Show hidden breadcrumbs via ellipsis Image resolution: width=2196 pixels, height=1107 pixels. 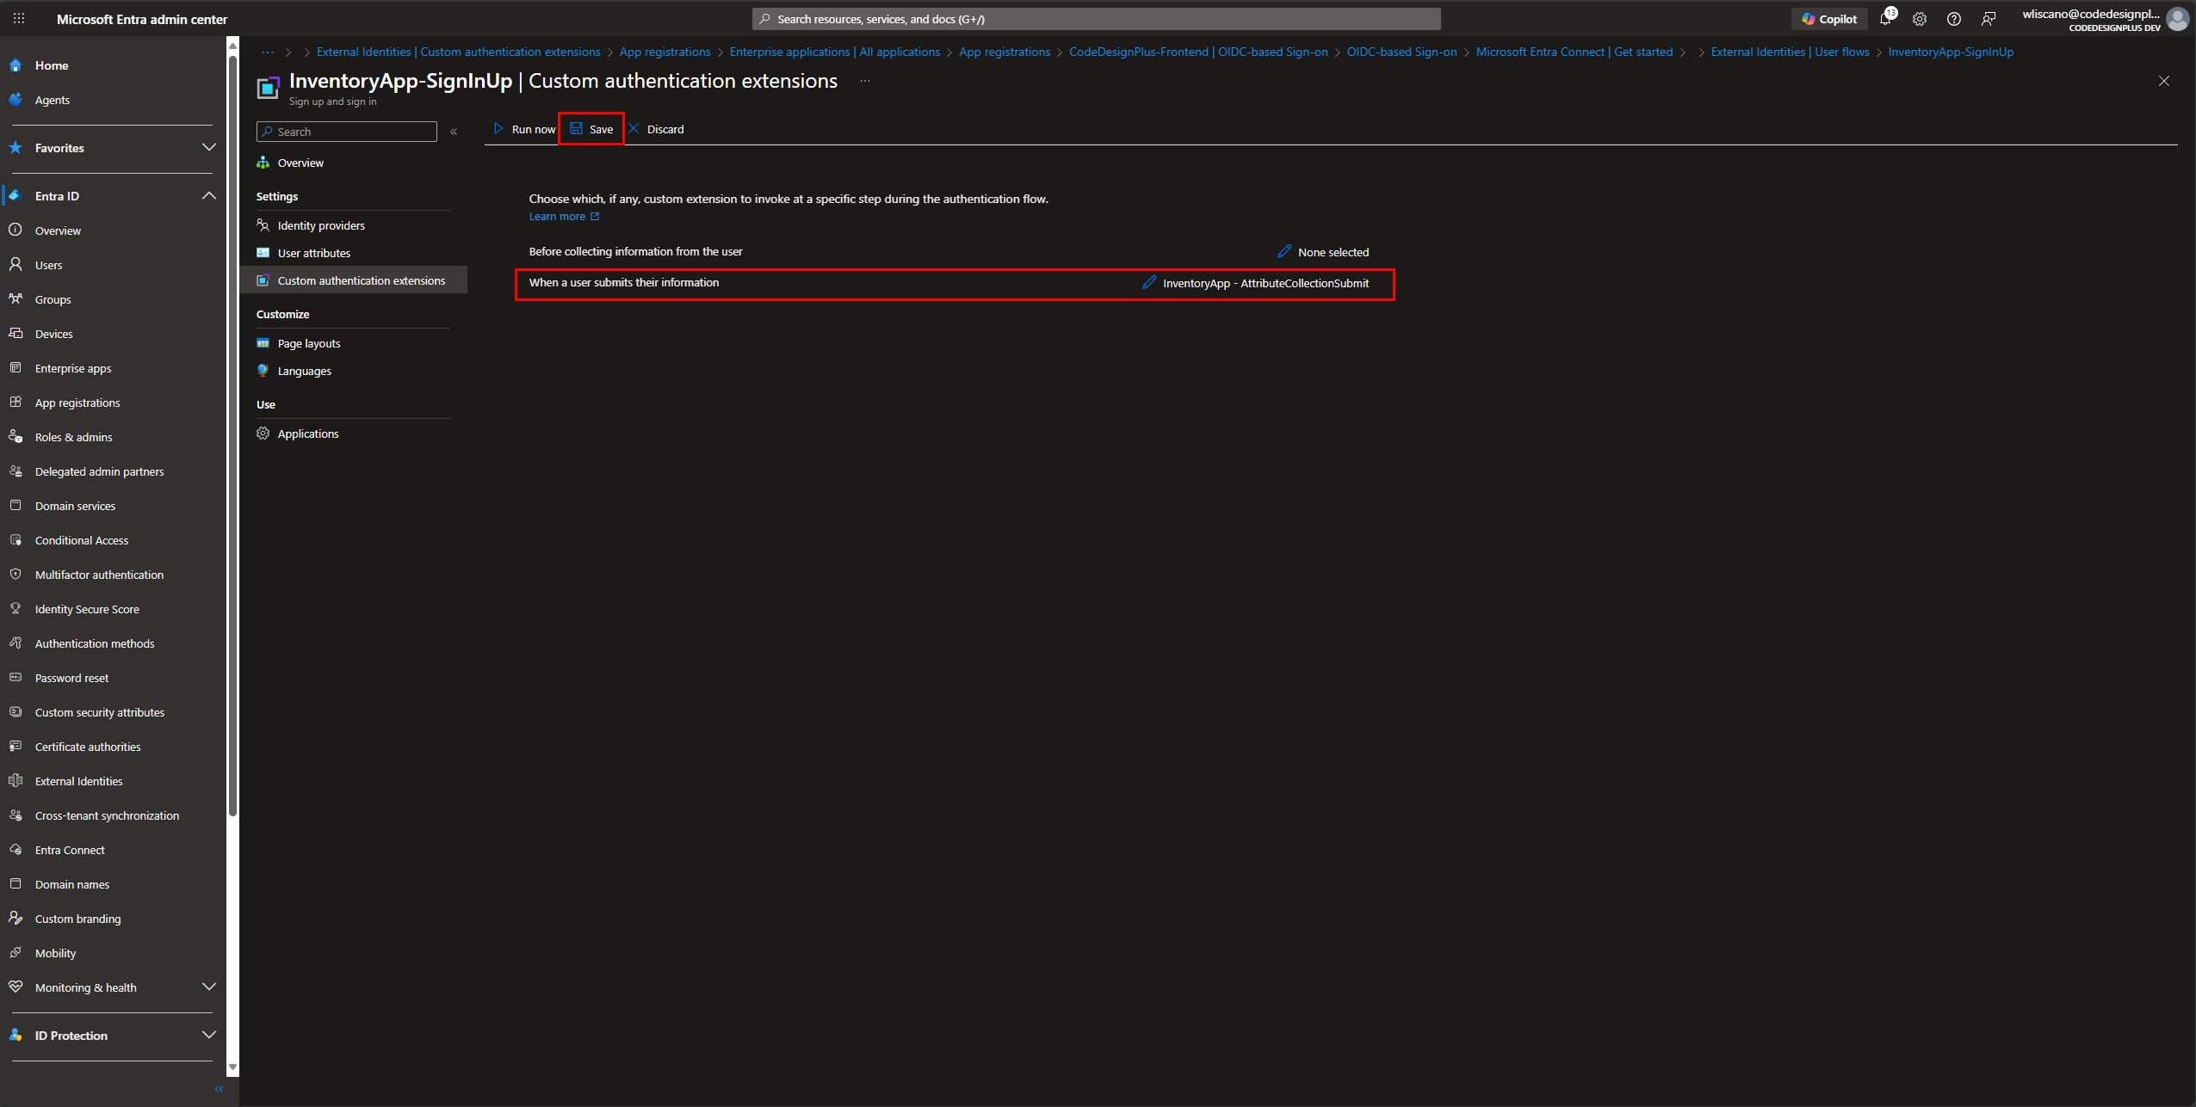268,52
